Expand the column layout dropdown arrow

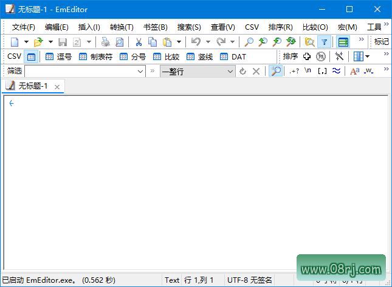point(367,56)
